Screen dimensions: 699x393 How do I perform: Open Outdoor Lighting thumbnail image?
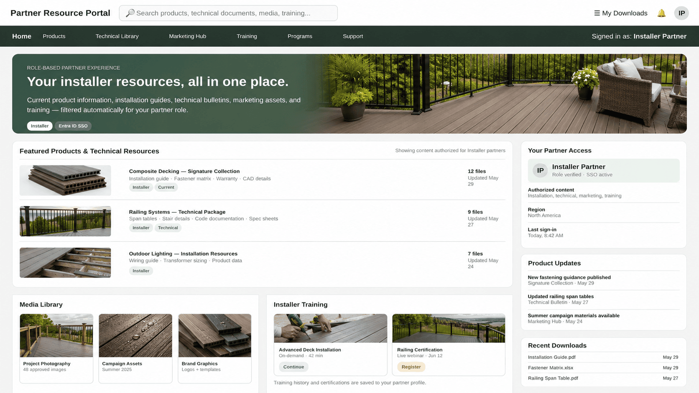click(65, 263)
